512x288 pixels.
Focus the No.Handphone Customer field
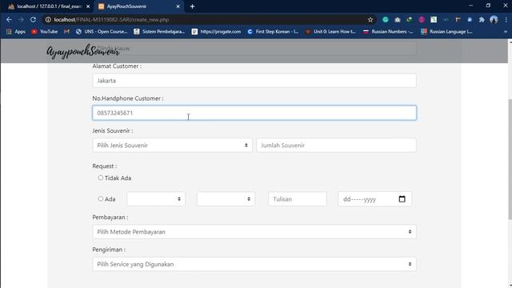[x=254, y=113]
